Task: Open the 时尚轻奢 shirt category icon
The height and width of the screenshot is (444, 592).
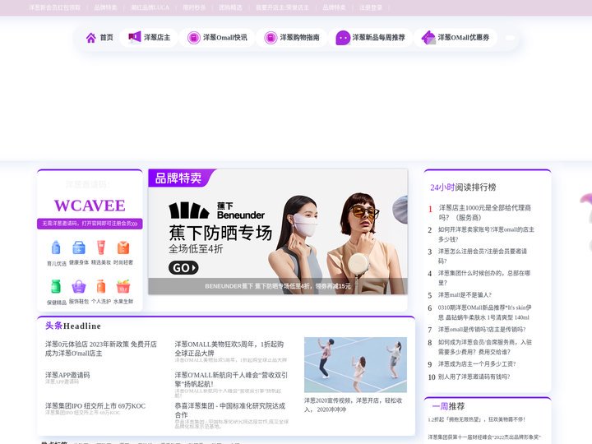Action: pos(123,247)
